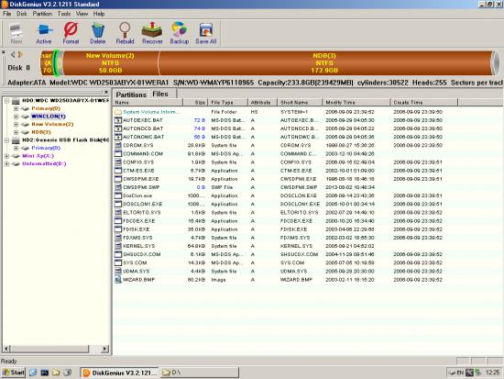
Task: Click the New partition toolbar icon
Action: (x=16, y=33)
